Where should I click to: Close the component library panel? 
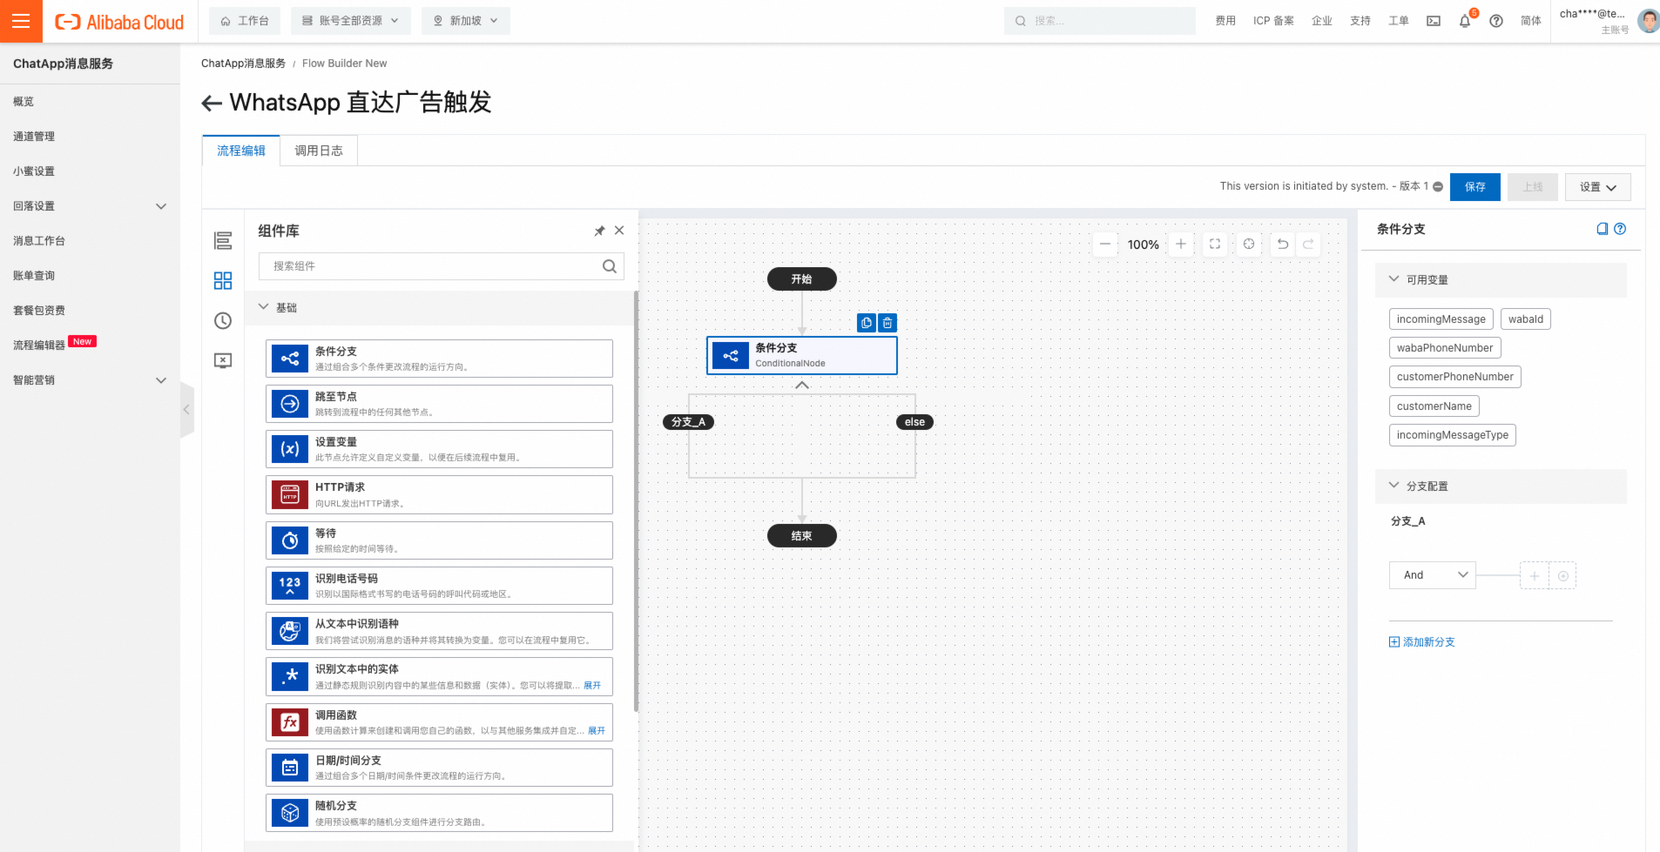coord(619,231)
